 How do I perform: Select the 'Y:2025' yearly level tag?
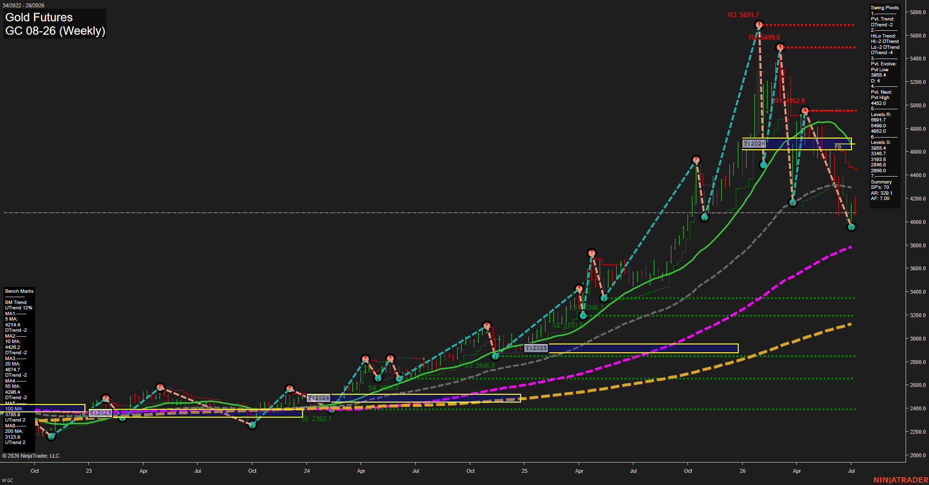pos(536,348)
